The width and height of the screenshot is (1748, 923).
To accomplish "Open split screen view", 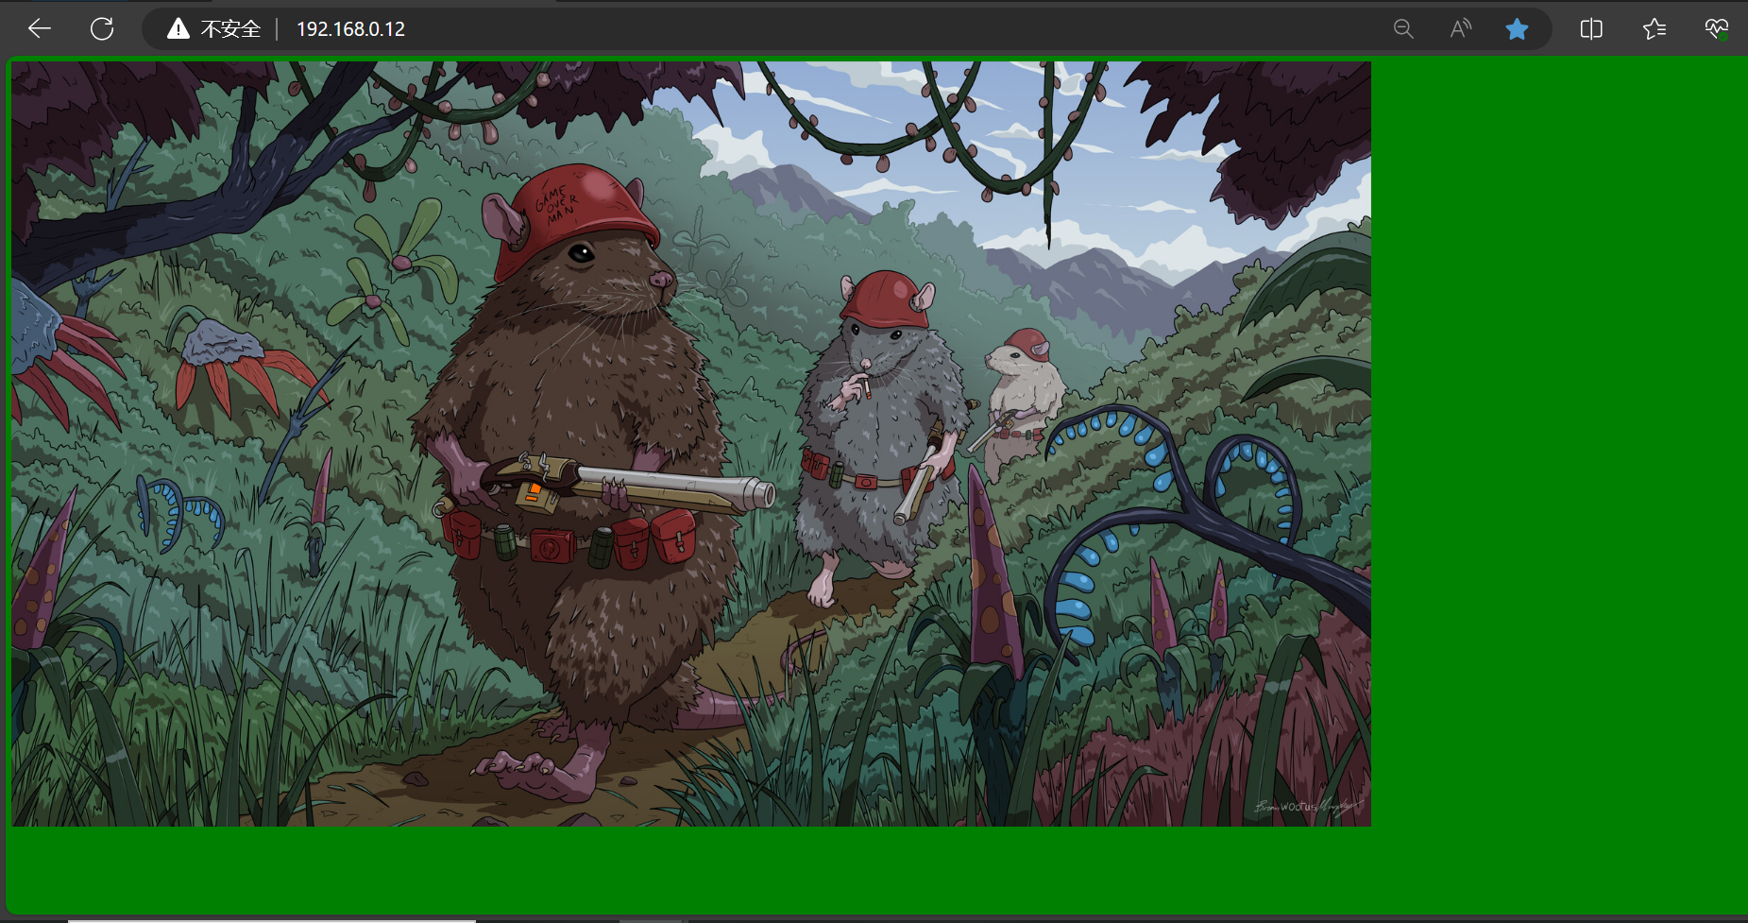I will (x=1591, y=29).
